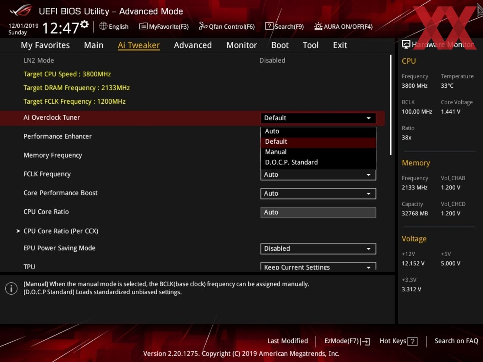
Task: Click Target DRAM Frequency : 2133MHz text
Action: tap(76, 88)
